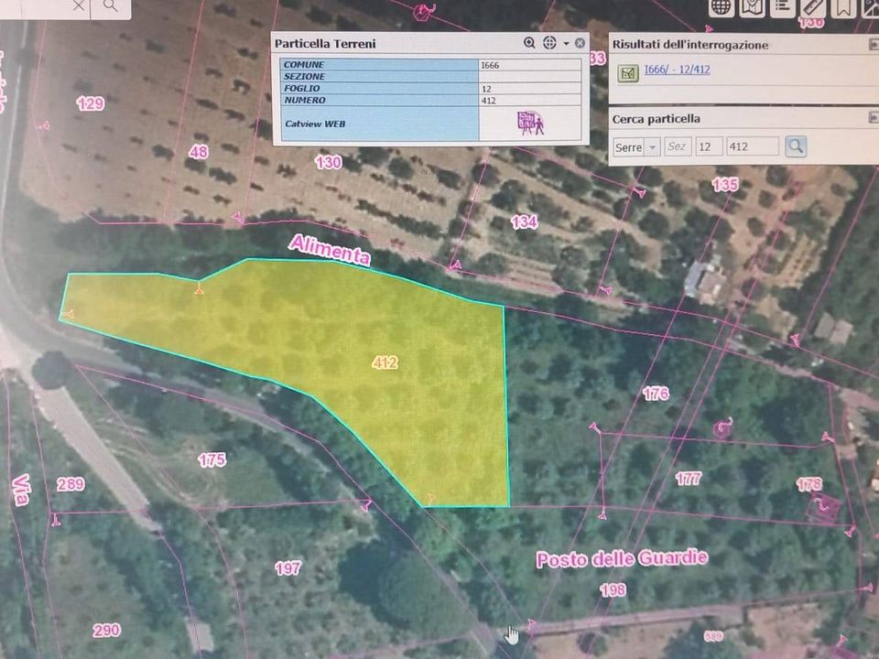This screenshot has width=879, height=659.
Task: Center the map on the parcel with the target icon
Action: pyautogui.click(x=549, y=43)
